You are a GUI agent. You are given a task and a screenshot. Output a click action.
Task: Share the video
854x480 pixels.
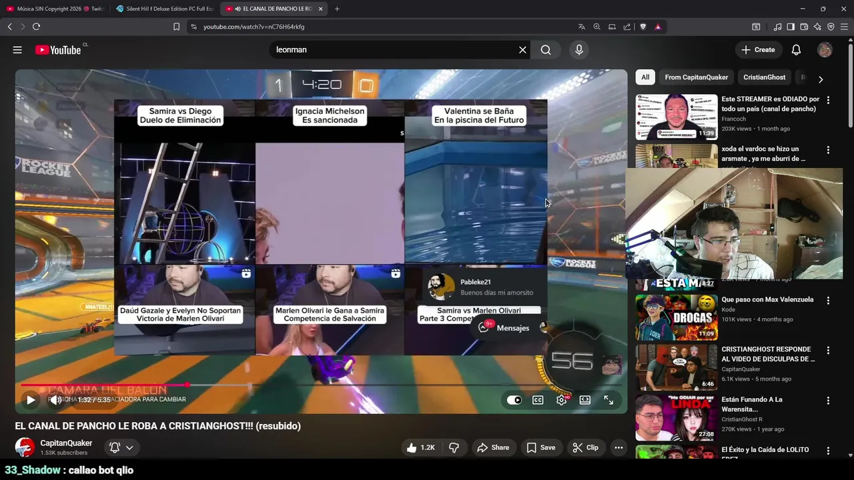tap(492, 447)
